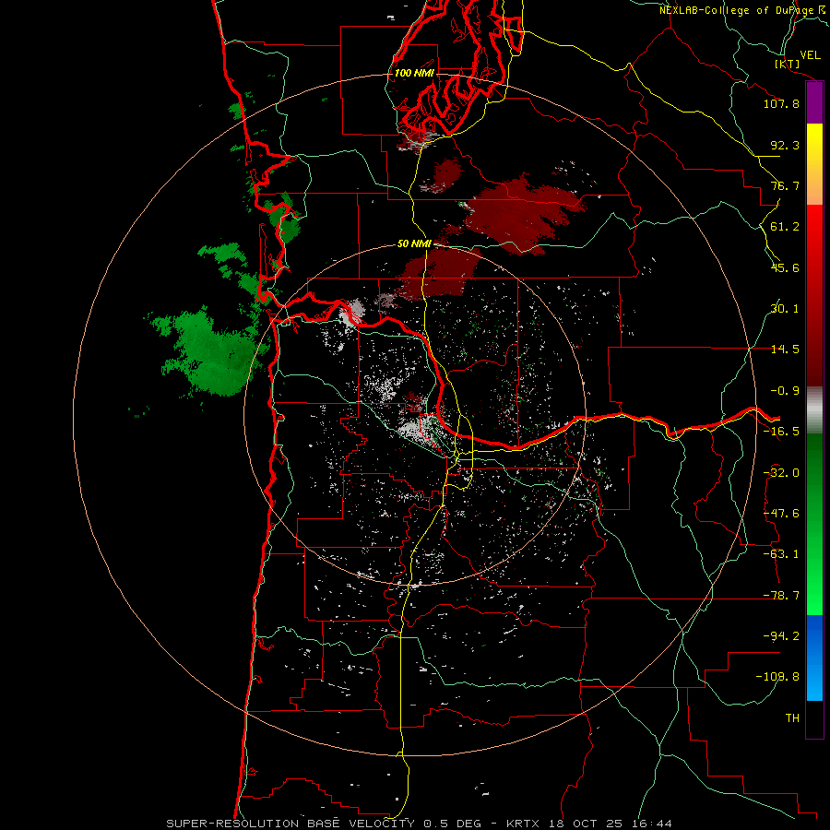Select the 92.3 scale value
Screen dimensions: 830x830
point(785,145)
